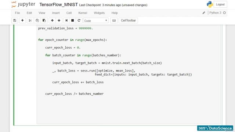The height and width of the screenshot is (132, 235).
Task: Open the Cell menu
Action: tap(69, 13)
